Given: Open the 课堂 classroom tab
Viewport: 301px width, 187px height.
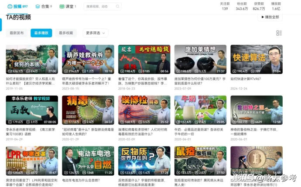Looking at the screenshot, I should 67,7.
